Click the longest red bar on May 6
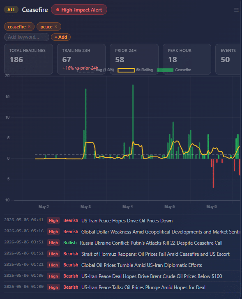Image resolution: width=242 pixels, height=299 pixels. [x=213, y=173]
